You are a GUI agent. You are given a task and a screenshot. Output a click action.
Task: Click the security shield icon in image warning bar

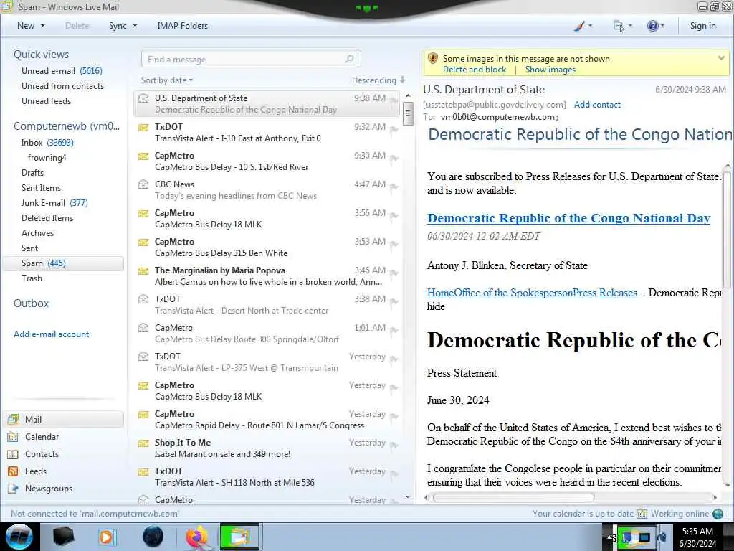433,59
